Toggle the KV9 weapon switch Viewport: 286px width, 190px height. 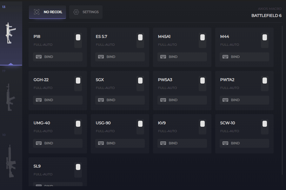pos(203,127)
